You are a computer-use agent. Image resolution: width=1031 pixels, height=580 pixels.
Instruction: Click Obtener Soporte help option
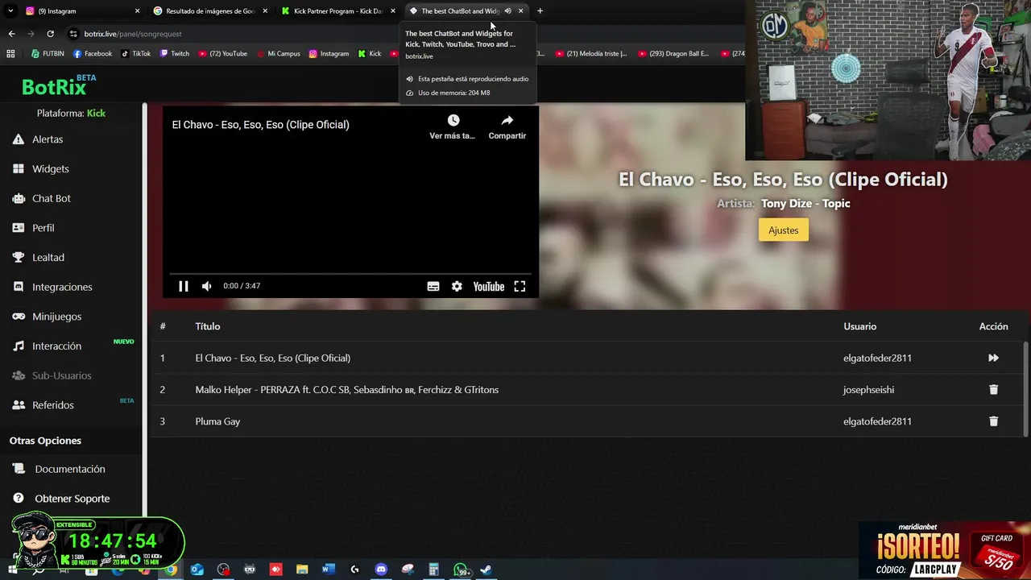72,499
